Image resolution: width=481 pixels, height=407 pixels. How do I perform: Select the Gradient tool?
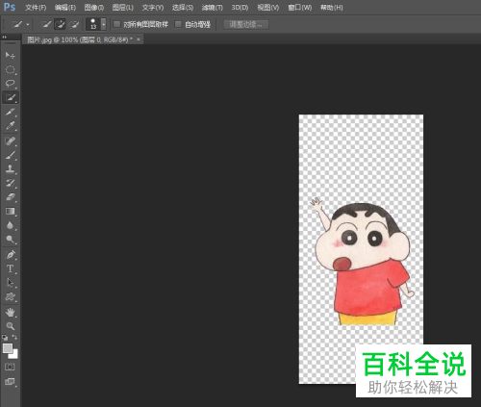pos(10,211)
